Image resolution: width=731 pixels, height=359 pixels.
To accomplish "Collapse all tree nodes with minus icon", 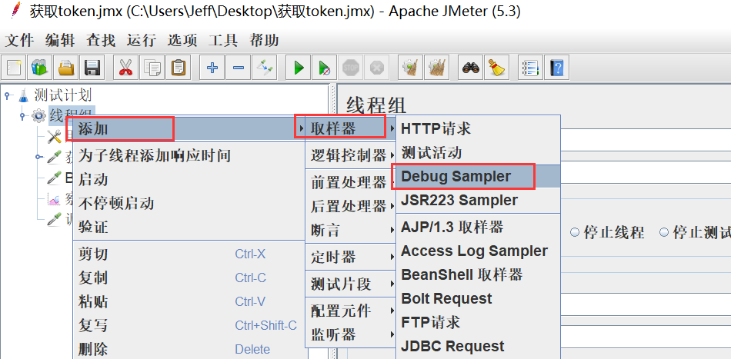I will click(x=239, y=68).
